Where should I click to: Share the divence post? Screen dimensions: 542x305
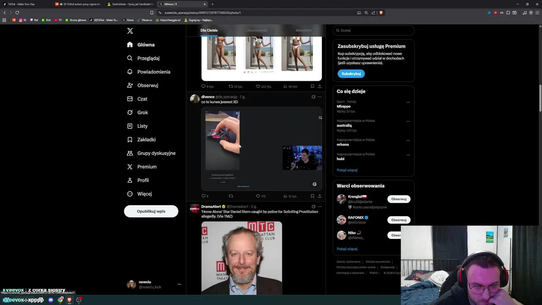point(320,196)
